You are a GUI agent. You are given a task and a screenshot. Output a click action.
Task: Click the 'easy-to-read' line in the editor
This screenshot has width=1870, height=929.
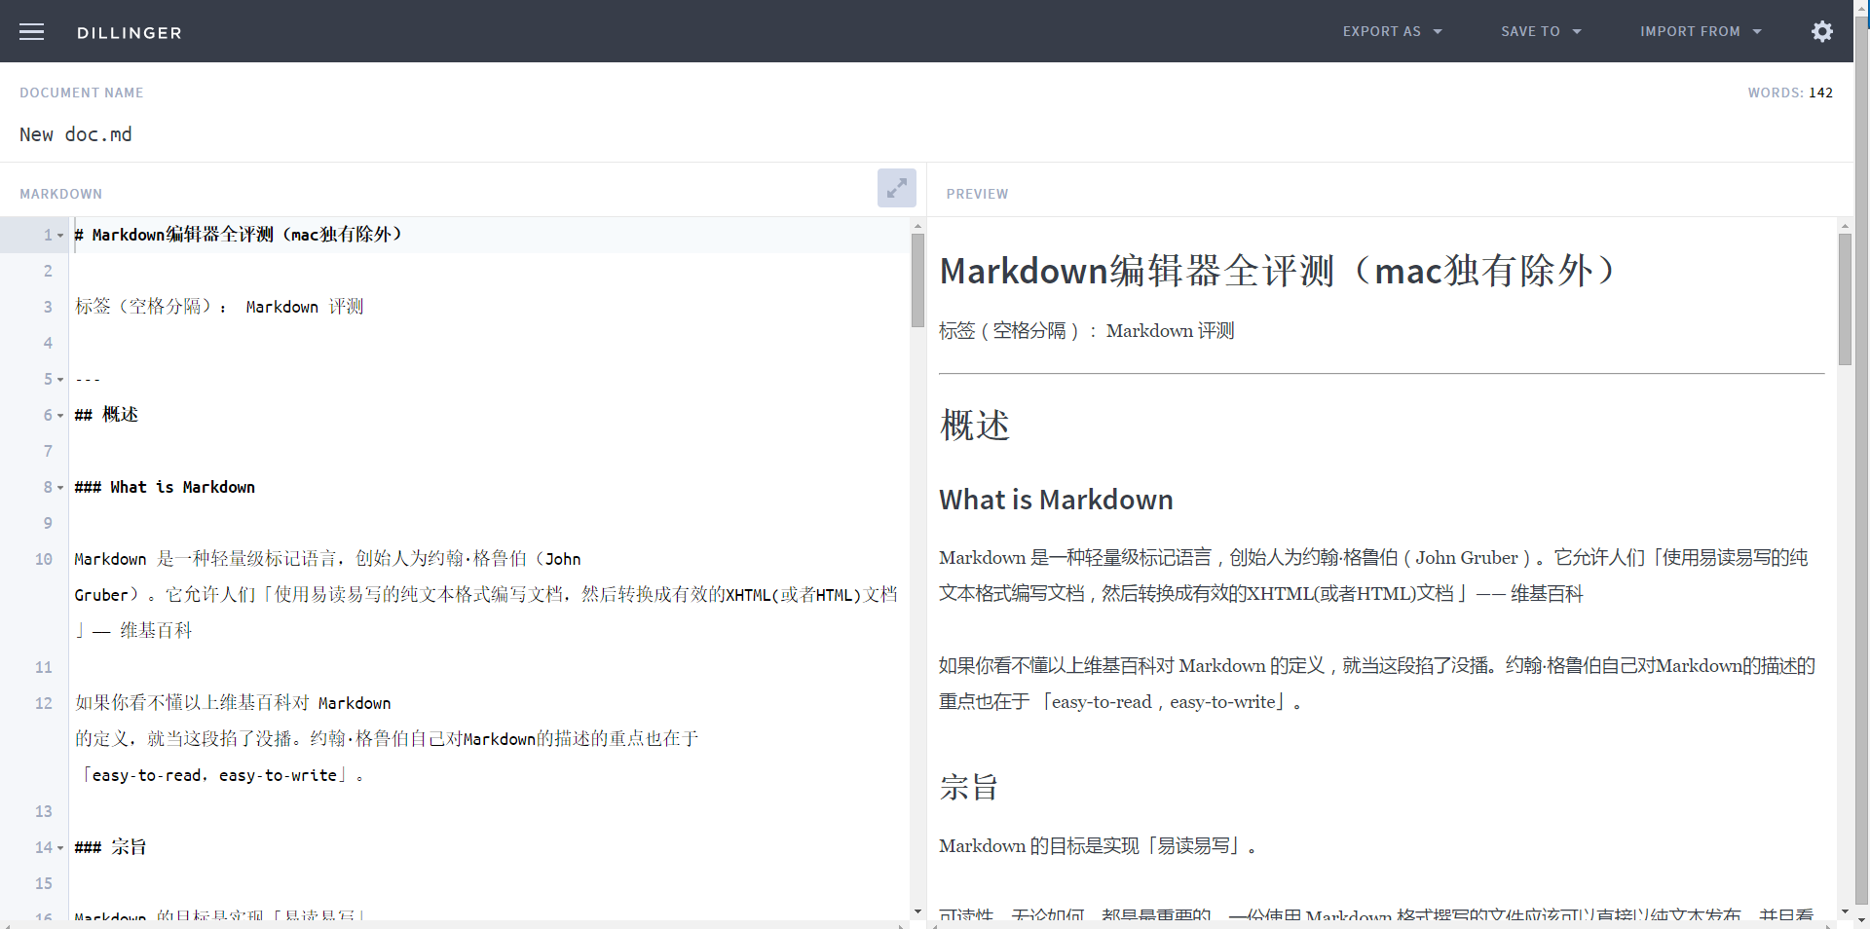223,775
